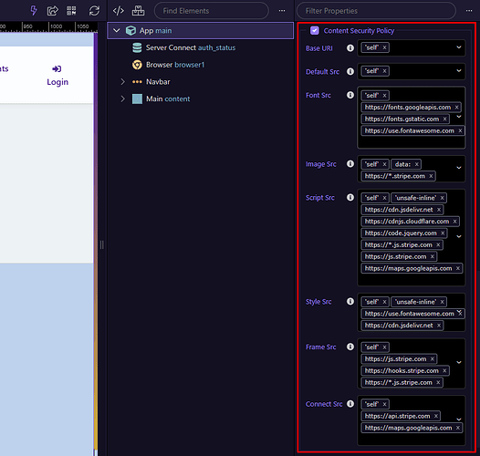Remove hooks.stripe.com from Frame Src

point(444,370)
